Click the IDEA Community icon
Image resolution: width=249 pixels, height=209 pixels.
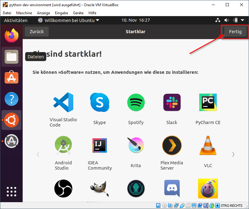99,145
